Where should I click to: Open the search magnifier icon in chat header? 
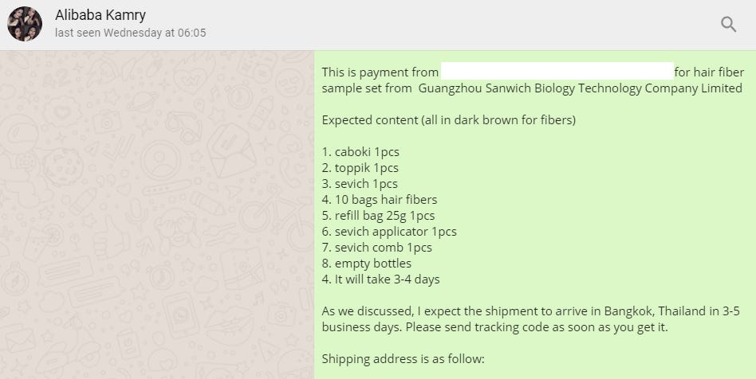click(x=728, y=24)
